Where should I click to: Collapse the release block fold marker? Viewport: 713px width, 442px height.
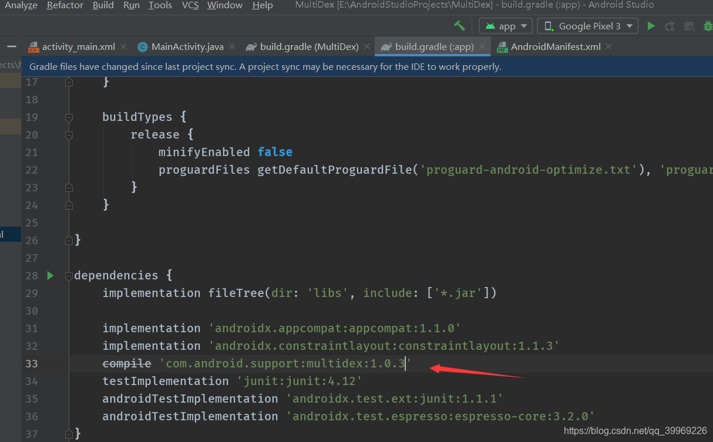[x=69, y=134]
